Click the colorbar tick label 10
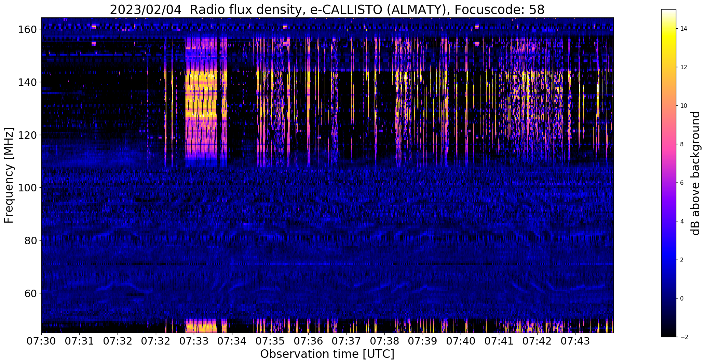The height and width of the screenshot is (364, 706). click(684, 106)
